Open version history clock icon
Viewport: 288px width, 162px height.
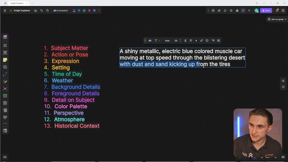pyautogui.click(x=231, y=11)
